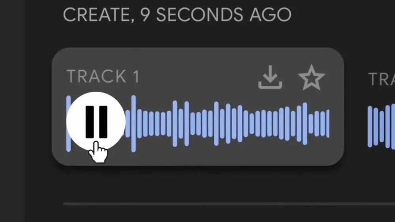Image resolution: width=395 pixels, height=222 pixels.
Task: Click the word CREATE in the heading
Action: [97, 15]
